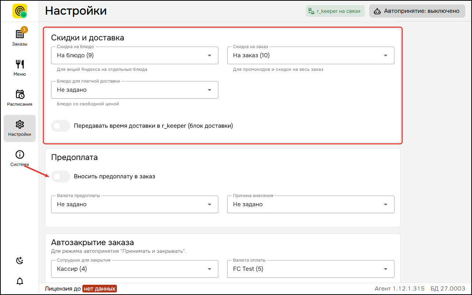Screen dimensions: 472x295
Task: Open the Расписания calendar clock icon
Action: 20,94
